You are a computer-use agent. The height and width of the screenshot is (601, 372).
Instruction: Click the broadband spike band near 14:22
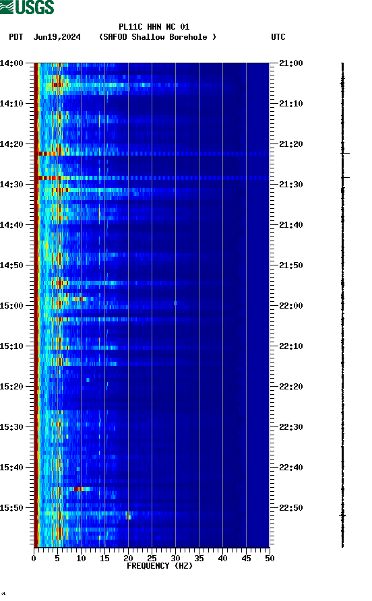click(152, 154)
